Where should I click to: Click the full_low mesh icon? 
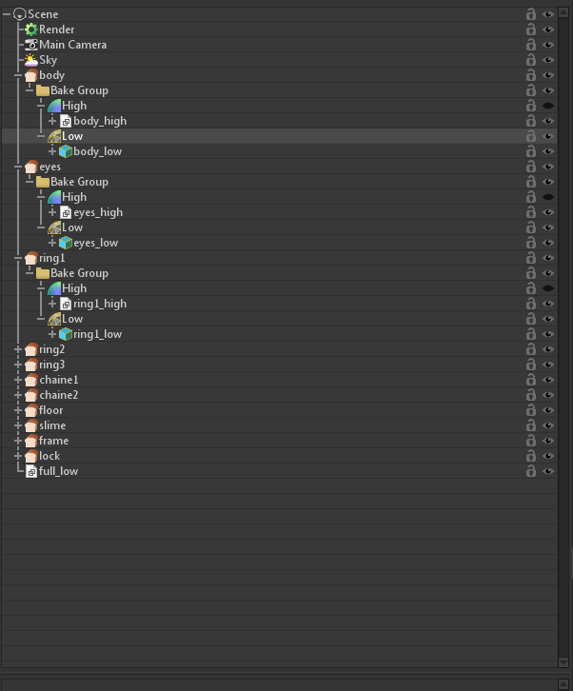pyautogui.click(x=31, y=471)
